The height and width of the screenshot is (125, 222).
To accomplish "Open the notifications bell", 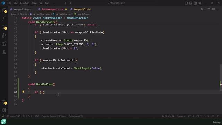I will 218,116.
